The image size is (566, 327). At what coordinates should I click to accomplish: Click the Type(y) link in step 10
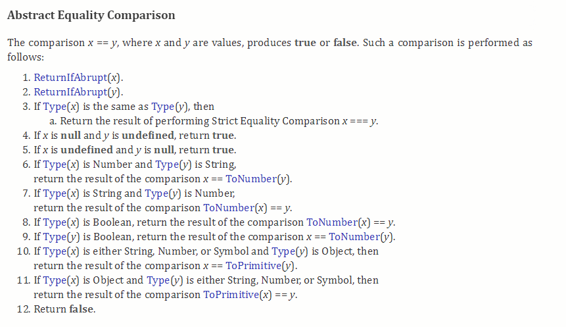click(283, 251)
